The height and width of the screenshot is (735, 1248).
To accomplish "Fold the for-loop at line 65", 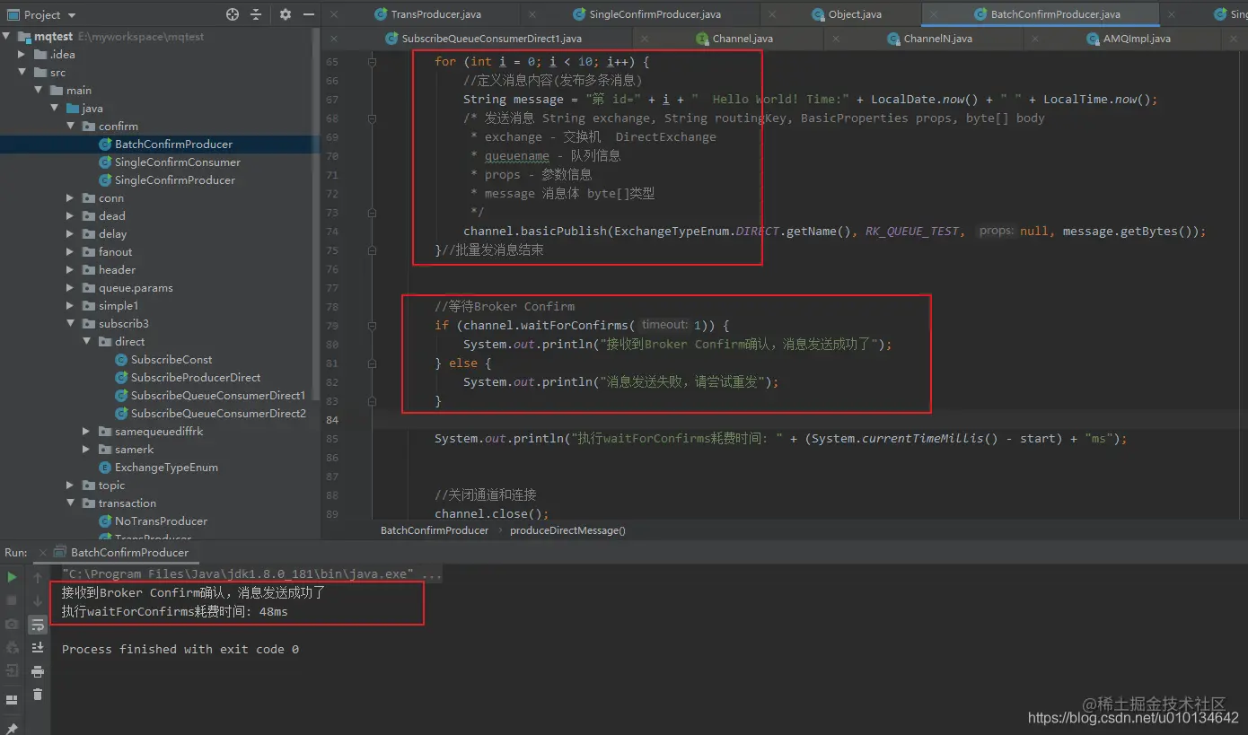I will [x=373, y=62].
